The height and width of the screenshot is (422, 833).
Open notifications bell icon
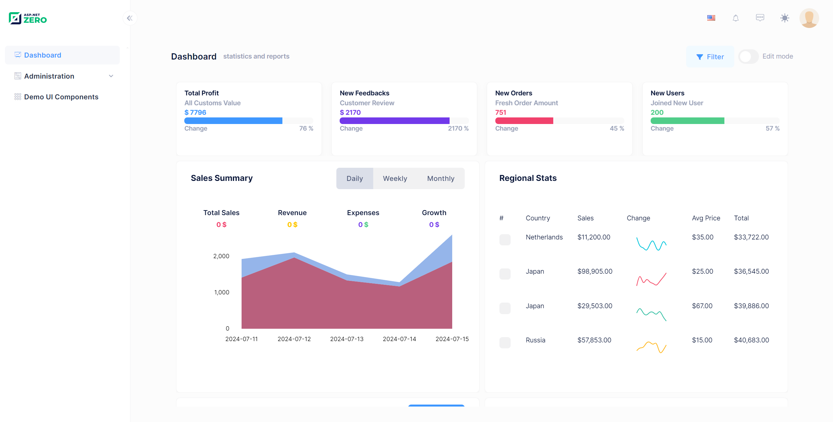736,18
